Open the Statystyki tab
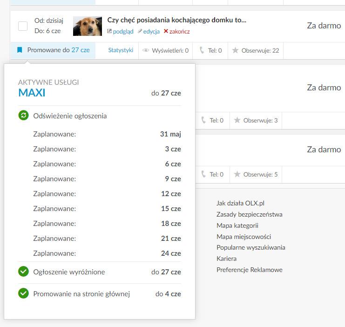 [x=121, y=50]
